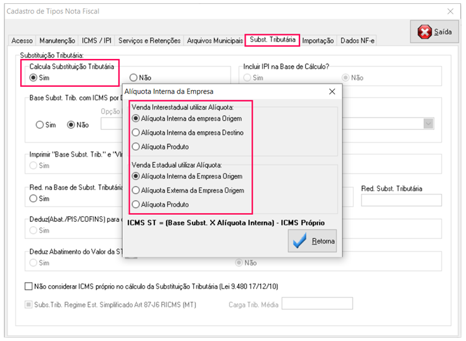Enable Não considerar ICMS próprio checkbox
Image resolution: width=466 pixels, height=341 pixels.
coord(28,286)
